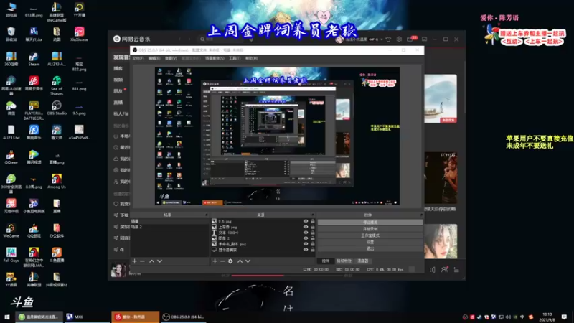
Task: Click the listen-together icon in NetEase Music
Action: point(444,270)
